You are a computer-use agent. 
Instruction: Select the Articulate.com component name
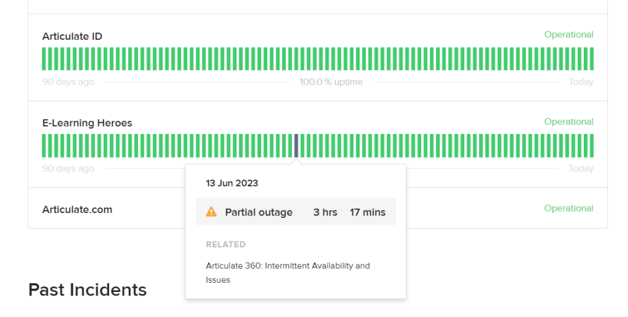[77, 209]
